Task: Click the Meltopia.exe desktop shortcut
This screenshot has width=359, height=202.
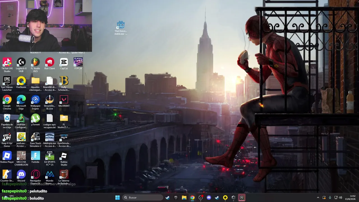Action: [x=50, y=140]
